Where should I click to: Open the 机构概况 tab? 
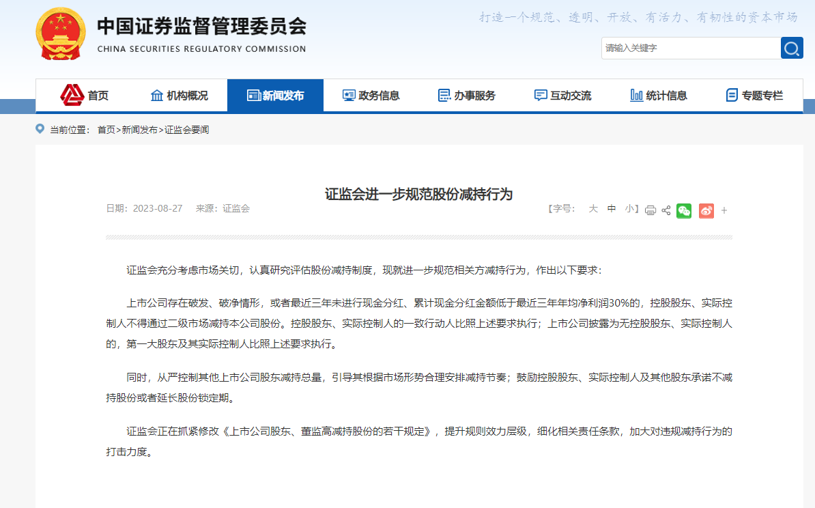click(x=180, y=96)
